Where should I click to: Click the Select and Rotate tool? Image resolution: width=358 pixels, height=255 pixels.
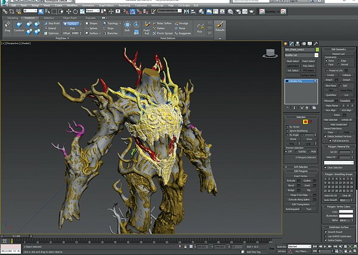click(x=75, y=11)
